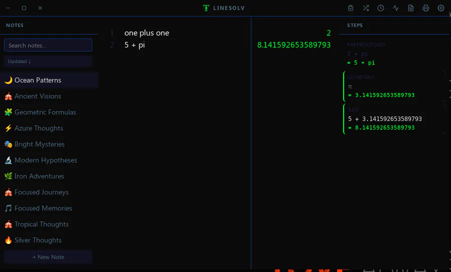This screenshot has width=451, height=272.
Task: Click the result value 2
Action: click(x=329, y=33)
